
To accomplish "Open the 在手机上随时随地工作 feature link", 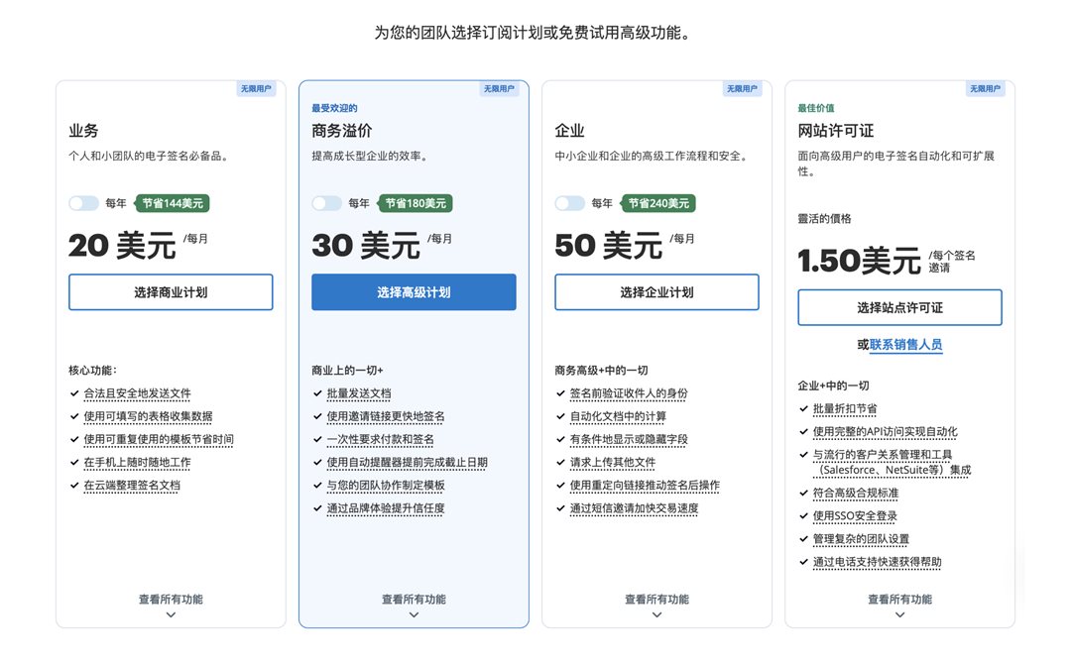I will click(138, 462).
